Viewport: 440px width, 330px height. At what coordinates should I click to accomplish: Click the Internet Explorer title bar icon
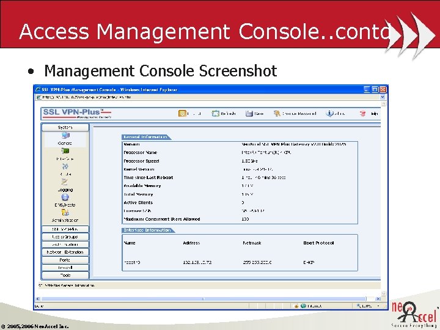point(38,89)
